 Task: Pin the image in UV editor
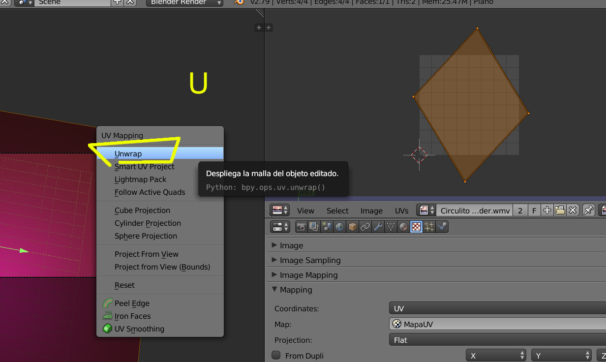click(x=588, y=211)
